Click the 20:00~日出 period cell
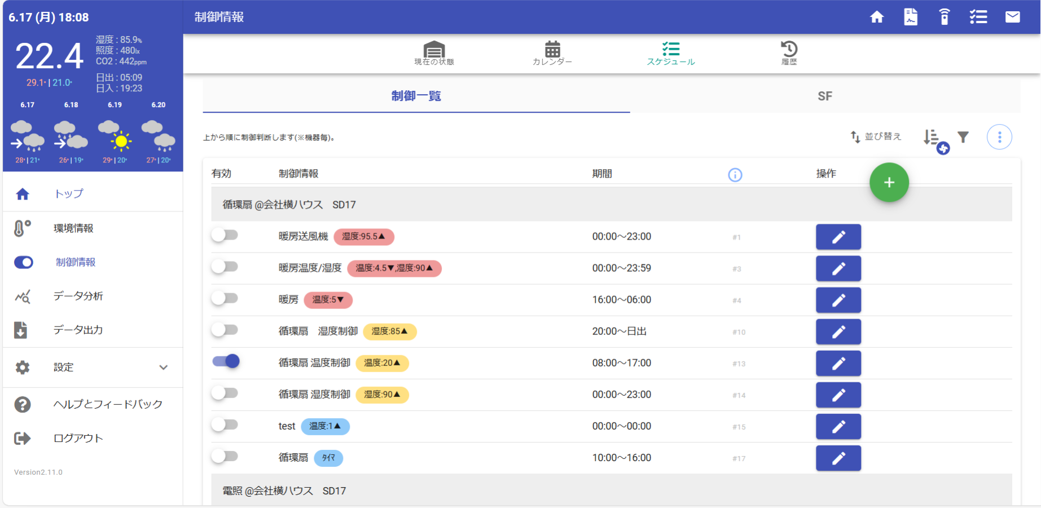The image size is (1041, 508). tap(619, 332)
